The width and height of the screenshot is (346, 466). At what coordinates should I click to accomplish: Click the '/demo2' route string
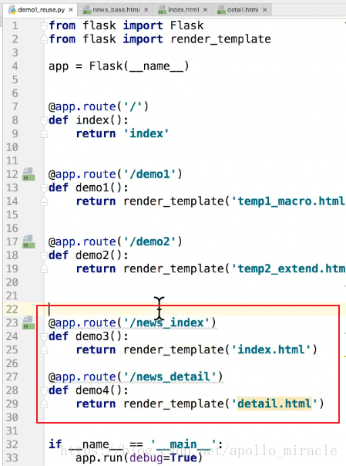[x=149, y=241]
